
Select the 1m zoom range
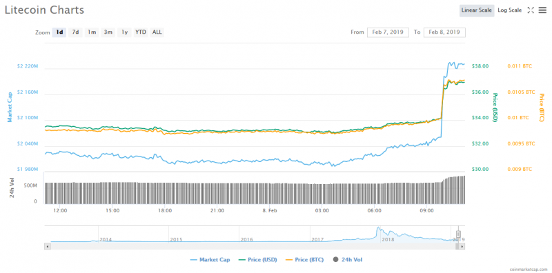(92, 32)
